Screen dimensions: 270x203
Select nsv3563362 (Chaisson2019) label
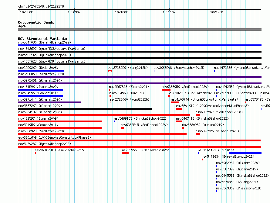(239, 188)
